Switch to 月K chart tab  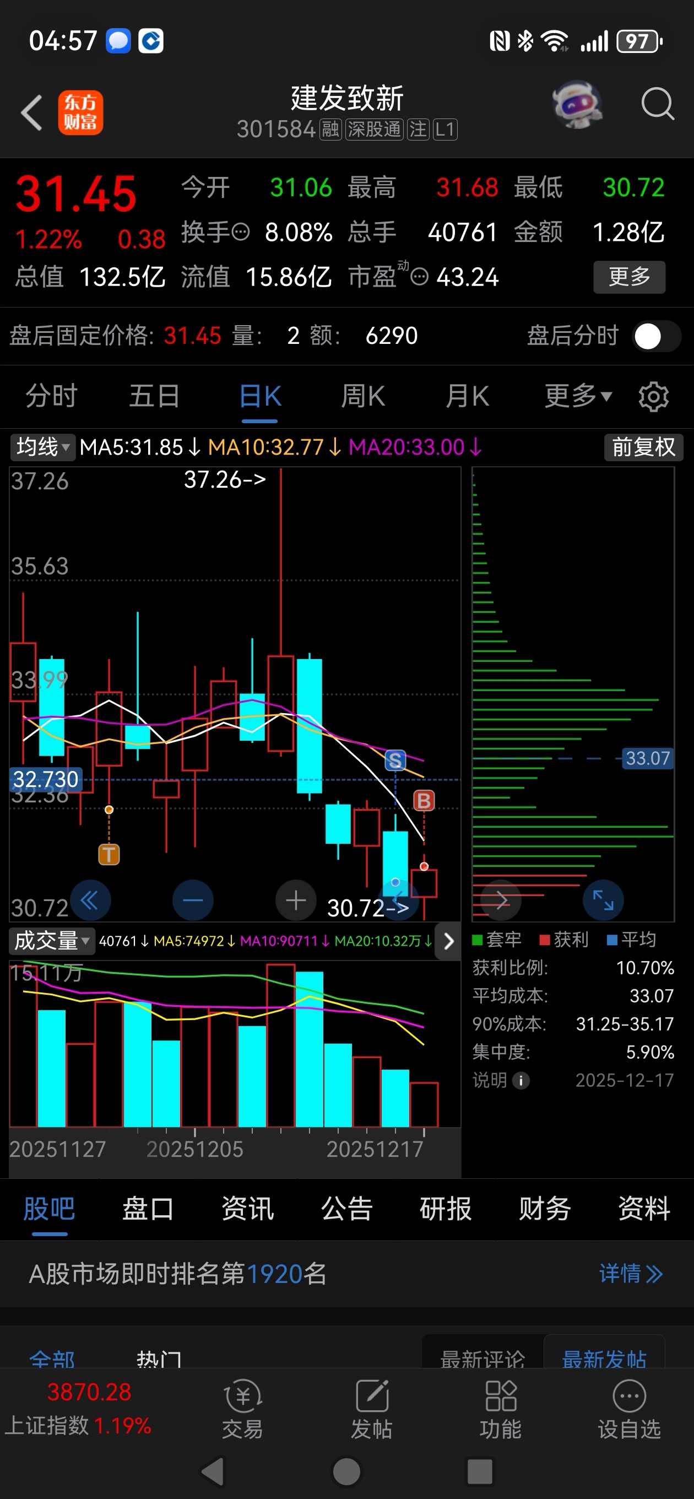pyautogui.click(x=467, y=396)
